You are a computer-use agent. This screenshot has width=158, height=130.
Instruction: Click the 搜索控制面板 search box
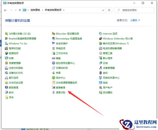coord(134,10)
